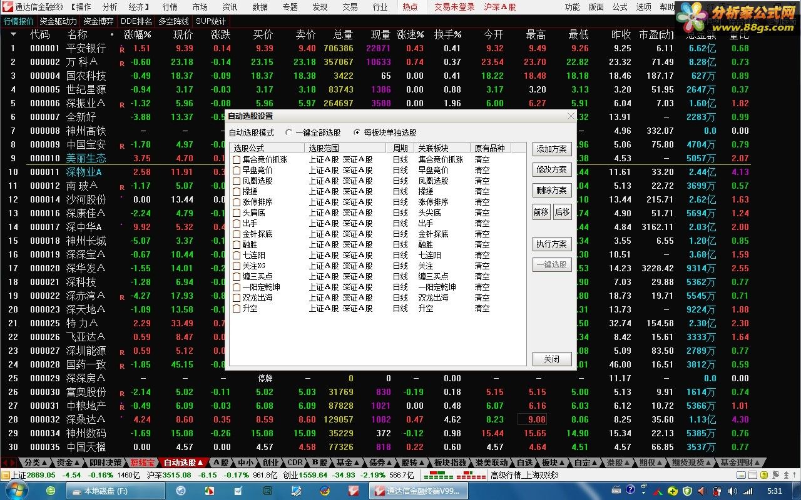Check the 双龙出海 formula checkbox
Image resolution: width=801 pixels, height=500 pixels.
[237, 298]
